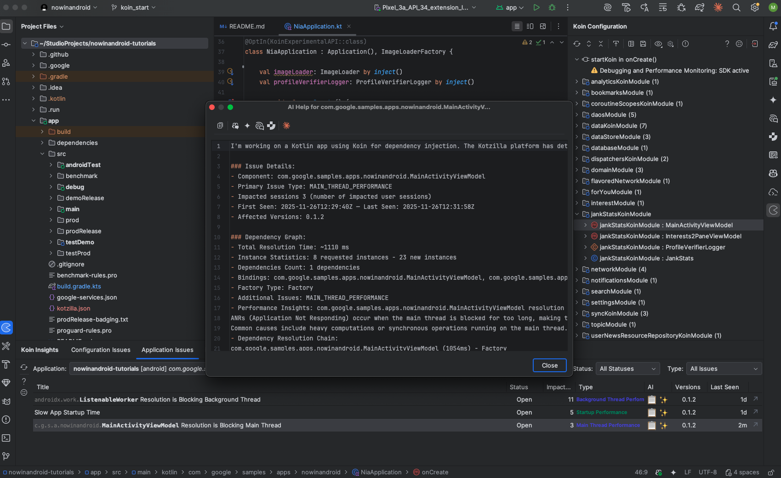
Task: Collapse the jankStatsKoinModule tree node
Action: [x=577, y=214]
